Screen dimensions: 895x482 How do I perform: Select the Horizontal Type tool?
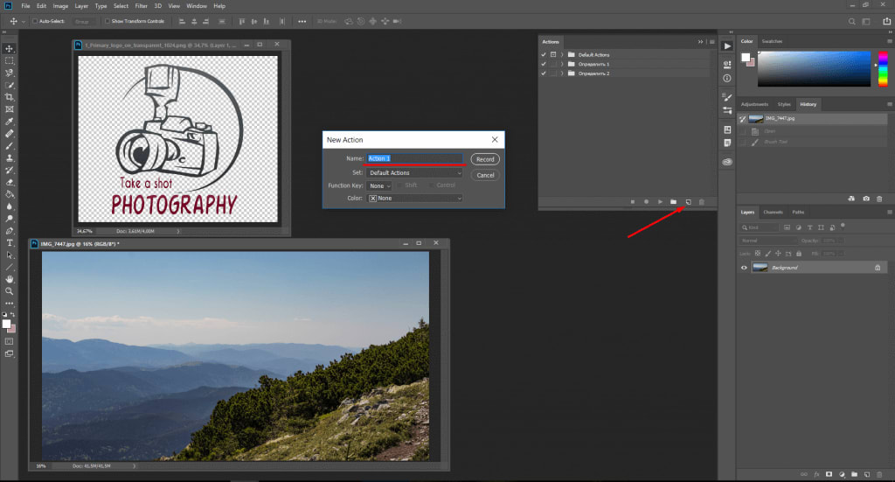[9, 242]
